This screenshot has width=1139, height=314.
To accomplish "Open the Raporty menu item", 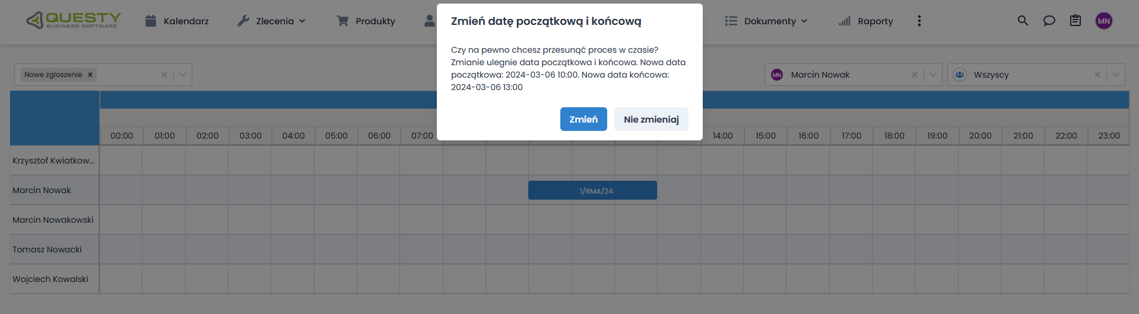I will pyautogui.click(x=866, y=21).
